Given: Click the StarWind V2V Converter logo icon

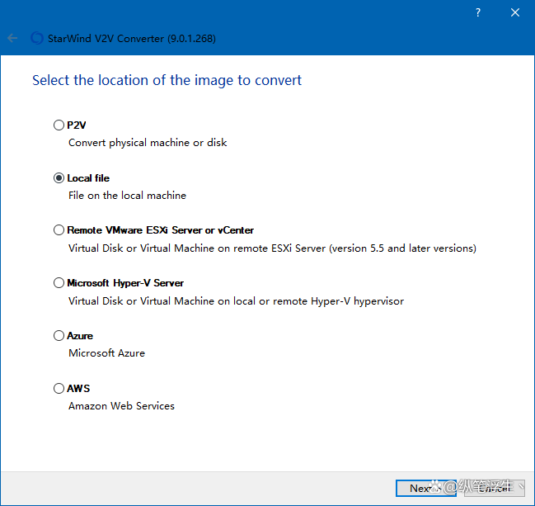Looking at the screenshot, I should pyautogui.click(x=36, y=38).
